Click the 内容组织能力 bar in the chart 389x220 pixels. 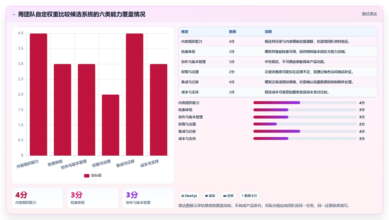38,95
